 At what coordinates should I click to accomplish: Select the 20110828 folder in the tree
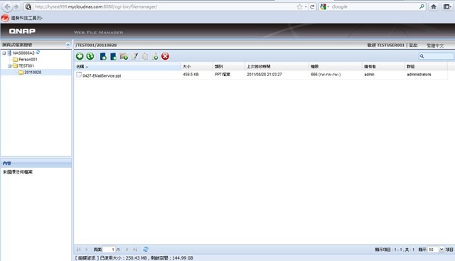33,73
